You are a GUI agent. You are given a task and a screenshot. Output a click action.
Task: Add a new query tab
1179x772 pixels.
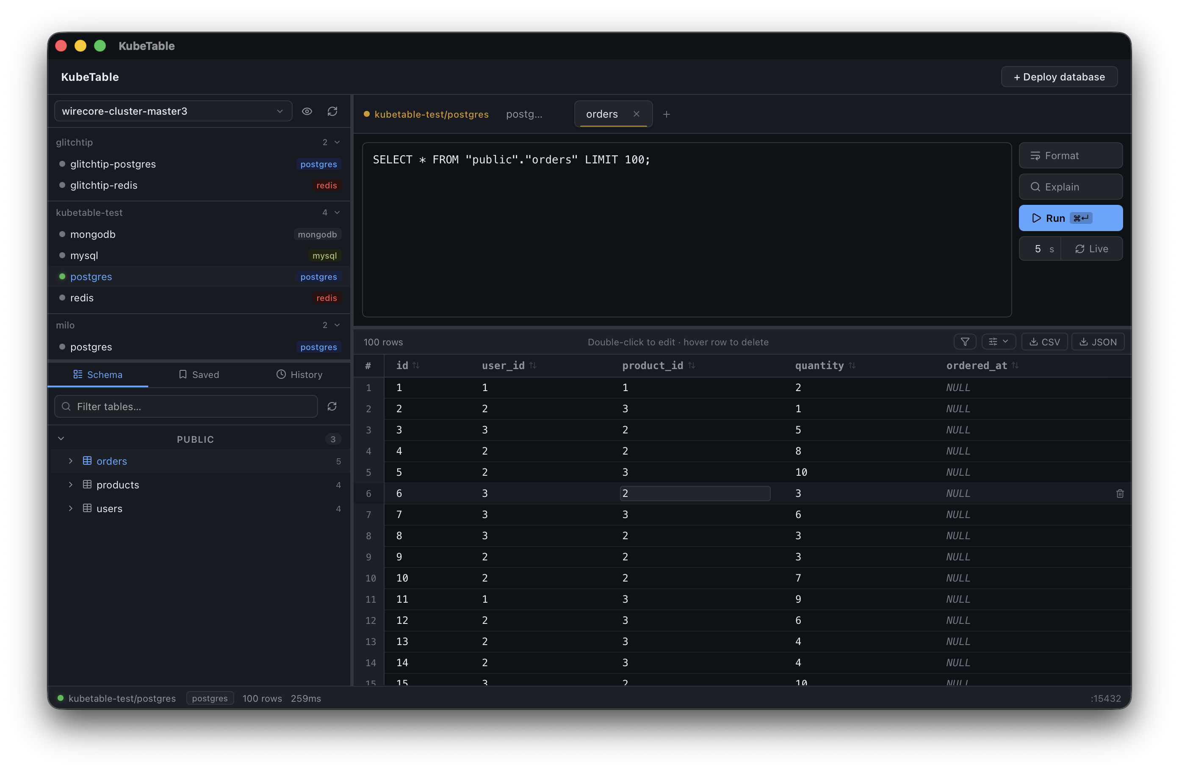pos(666,114)
